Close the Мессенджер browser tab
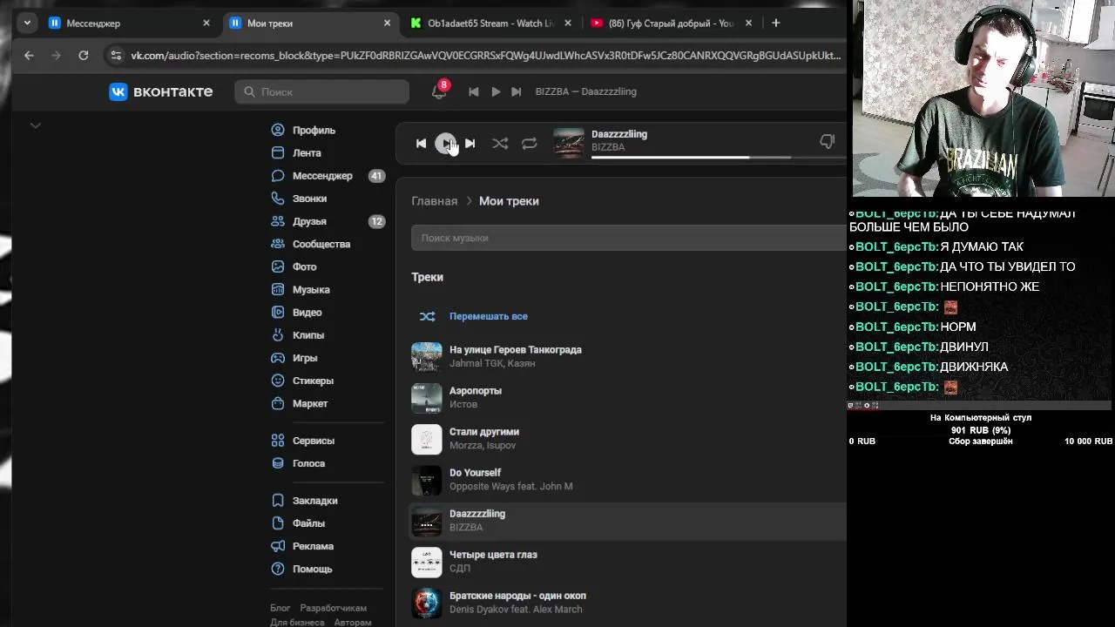The height and width of the screenshot is (627, 1115). tap(206, 23)
